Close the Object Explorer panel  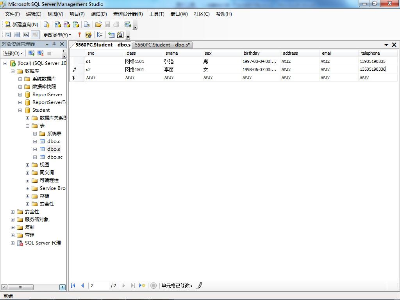(62, 44)
